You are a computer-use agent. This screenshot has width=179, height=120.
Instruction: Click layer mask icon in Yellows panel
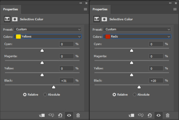tap(15, 19)
